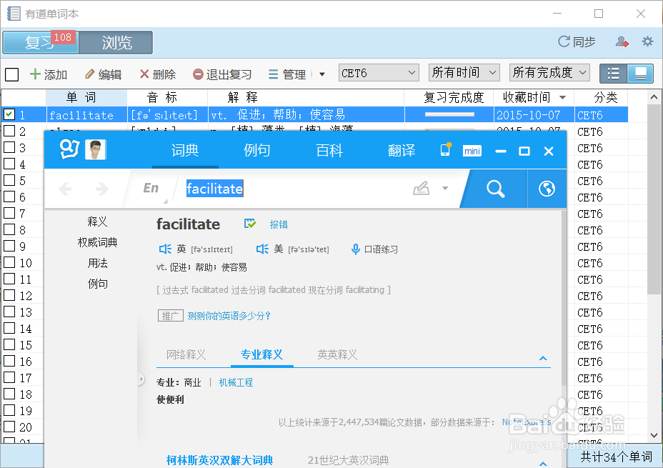Click the pencil edit icon
Screen dimensions: 663x468
[x=89, y=74]
